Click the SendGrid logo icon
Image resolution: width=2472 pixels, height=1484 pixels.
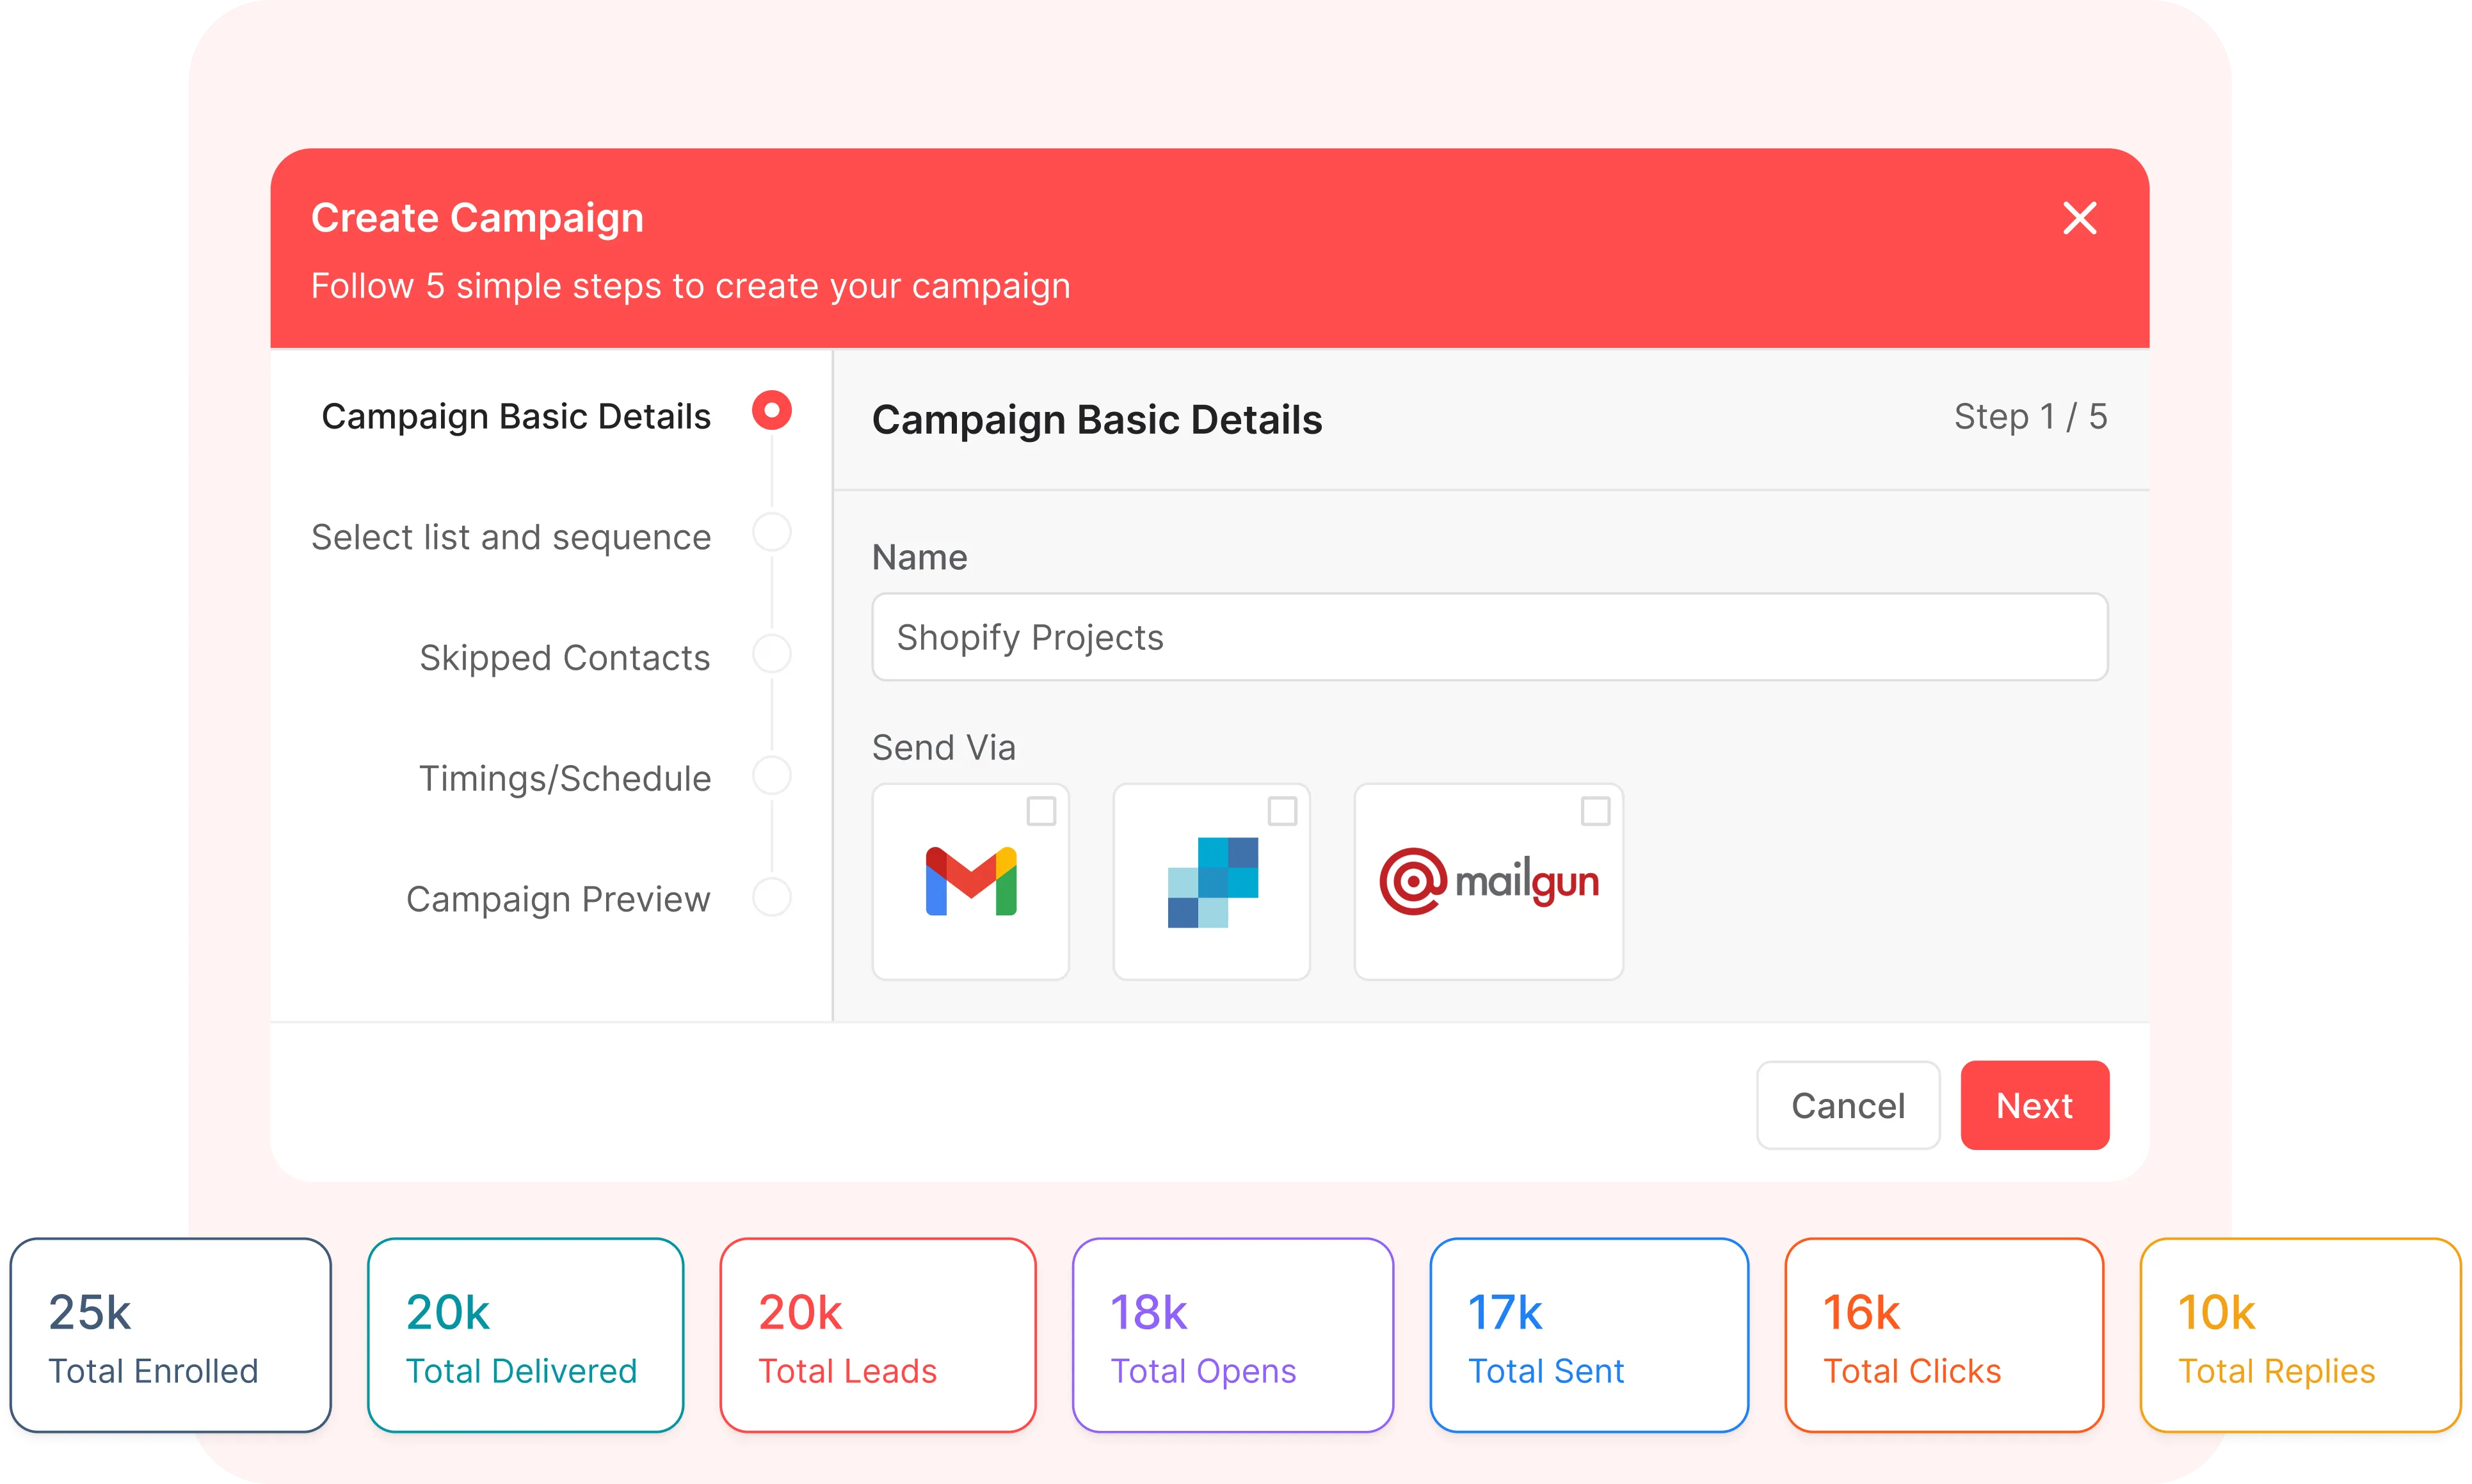[1212, 882]
